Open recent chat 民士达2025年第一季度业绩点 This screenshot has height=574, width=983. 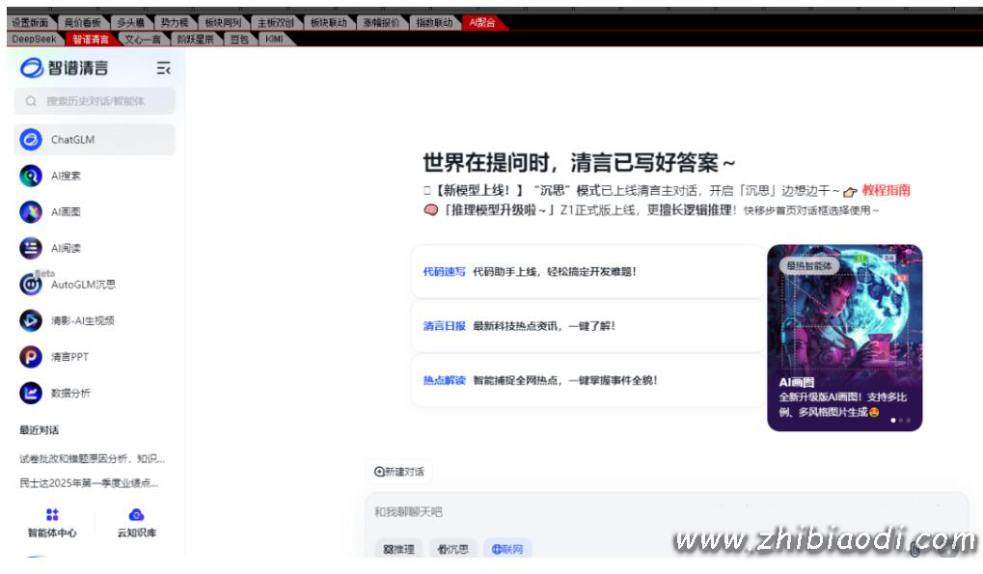[x=89, y=482]
